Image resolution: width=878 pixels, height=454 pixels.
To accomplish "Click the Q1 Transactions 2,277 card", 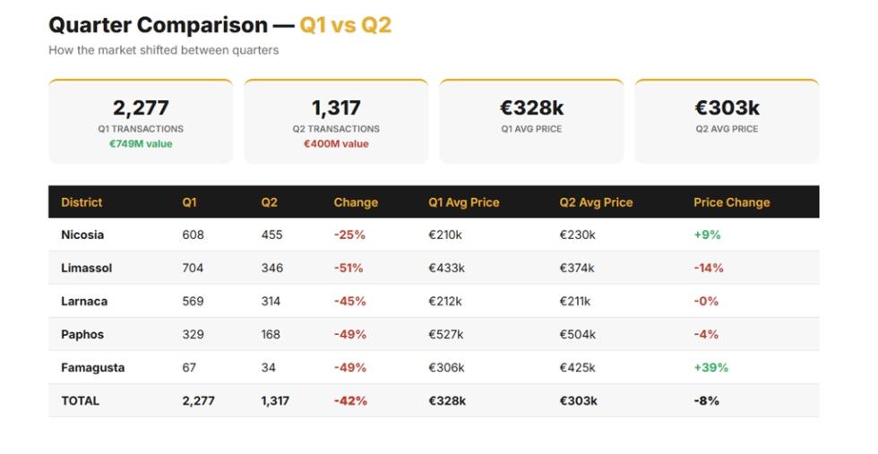I will click(x=141, y=122).
